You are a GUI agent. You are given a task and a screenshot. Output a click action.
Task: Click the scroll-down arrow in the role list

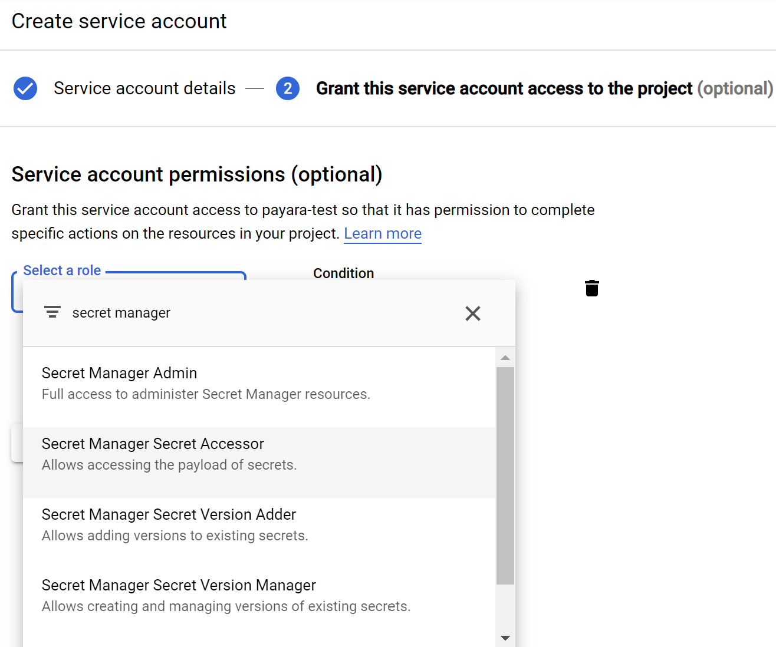point(505,638)
